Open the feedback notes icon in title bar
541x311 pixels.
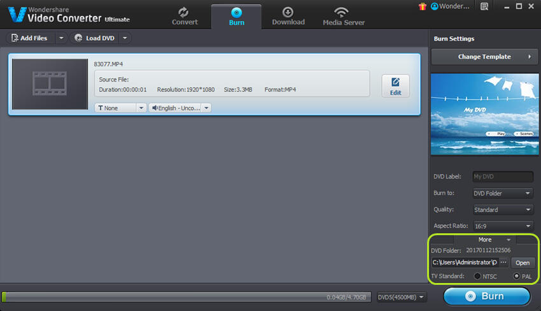484,6
